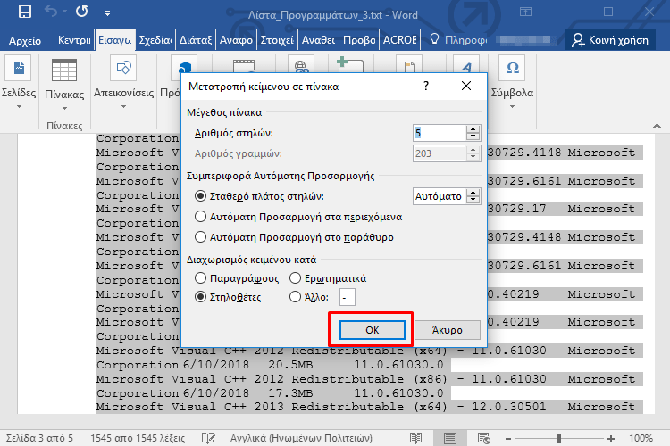Click the zoom out minus button
The image size is (670, 446).
point(508,438)
